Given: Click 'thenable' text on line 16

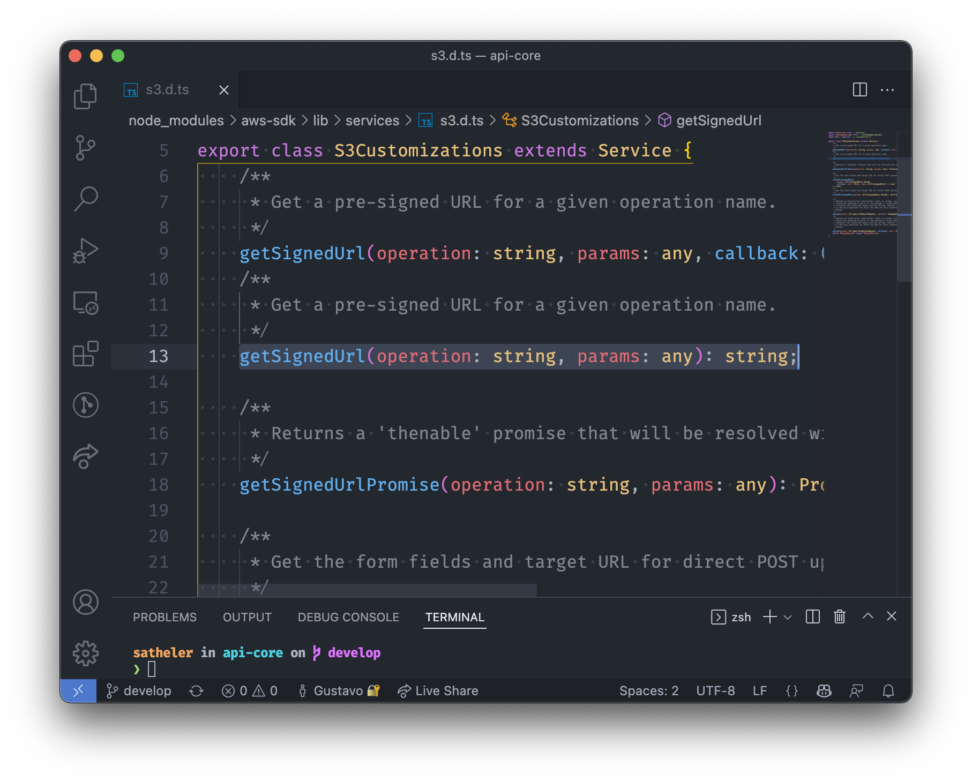Looking at the screenshot, I should click(x=429, y=433).
